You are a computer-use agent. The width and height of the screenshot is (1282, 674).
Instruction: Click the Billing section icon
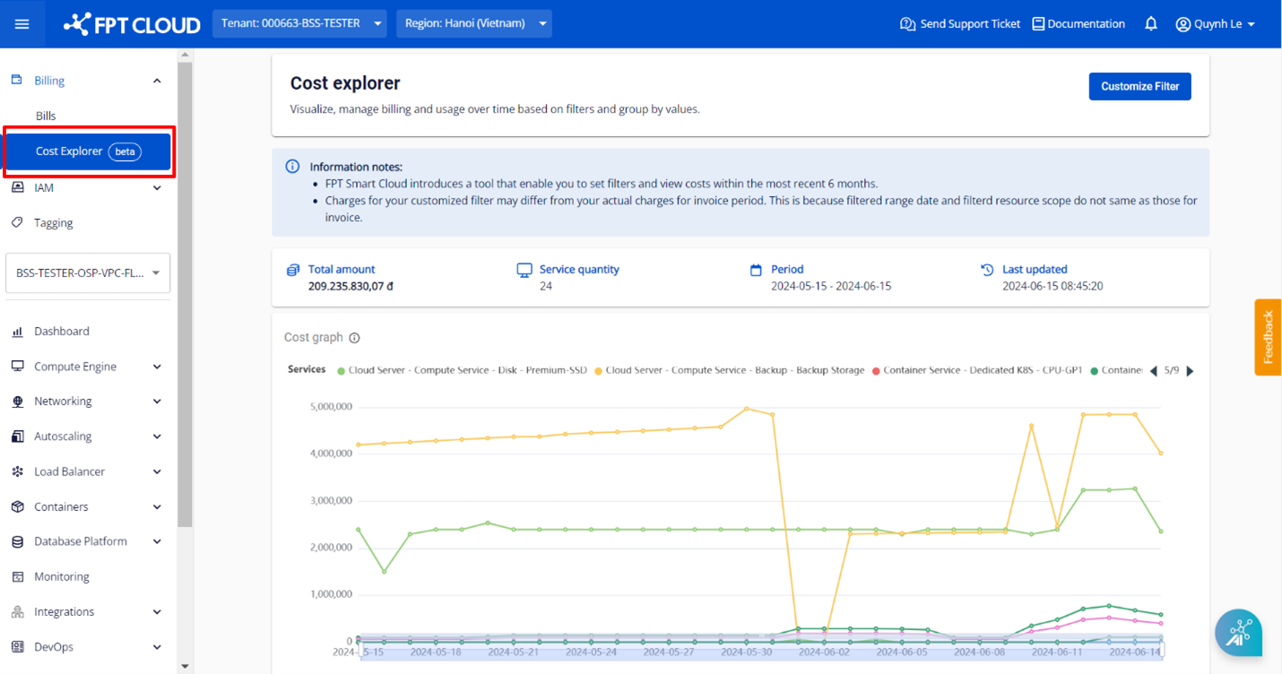pyautogui.click(x=17, y=80)
